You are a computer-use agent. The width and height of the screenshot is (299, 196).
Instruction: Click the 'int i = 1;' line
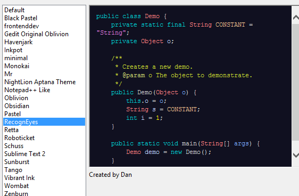(x=144, y=118)
